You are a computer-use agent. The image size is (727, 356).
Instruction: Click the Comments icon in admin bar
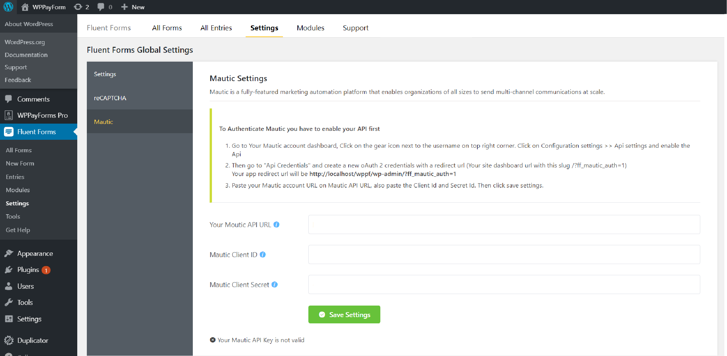click(x=100, y=7)
